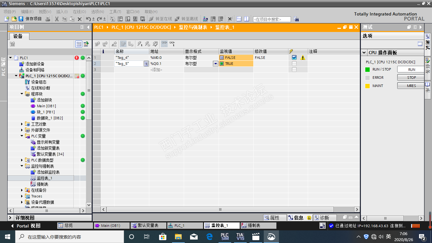The image size is (432, 243).
Task: Split the editor space vertically
Action: pyautogui.click(x=246, y=19)
